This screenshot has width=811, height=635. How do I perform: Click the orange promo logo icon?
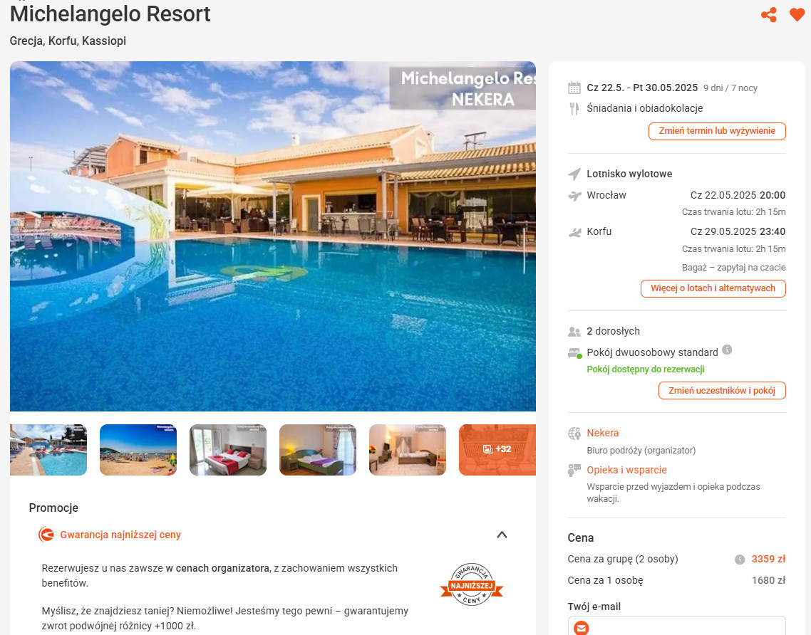tap(46, 534)
